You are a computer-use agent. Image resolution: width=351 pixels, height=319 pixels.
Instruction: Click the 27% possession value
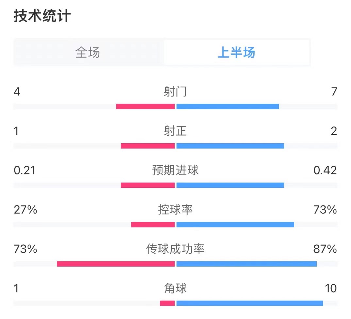(x=25, y=210)
